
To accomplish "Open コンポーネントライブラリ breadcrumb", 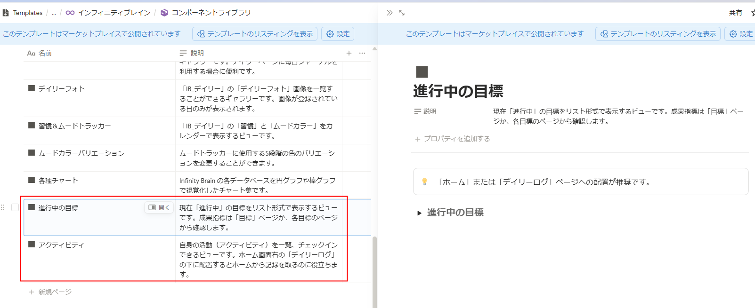I will tap(211, 13).
